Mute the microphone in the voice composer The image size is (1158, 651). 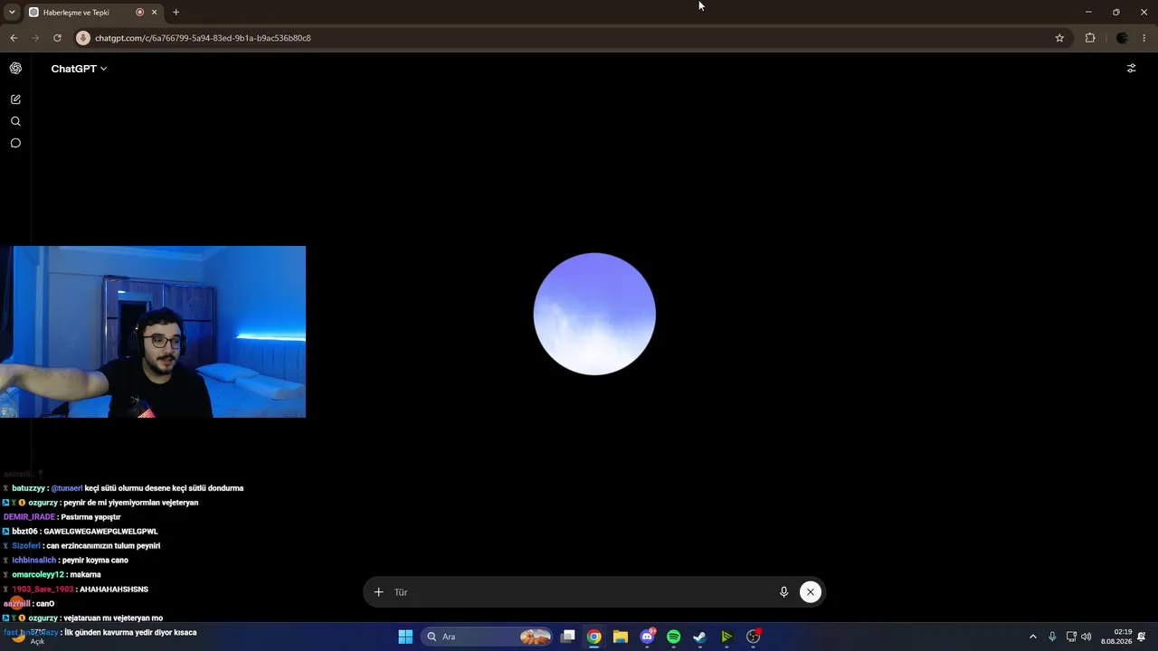coord(784,592)
